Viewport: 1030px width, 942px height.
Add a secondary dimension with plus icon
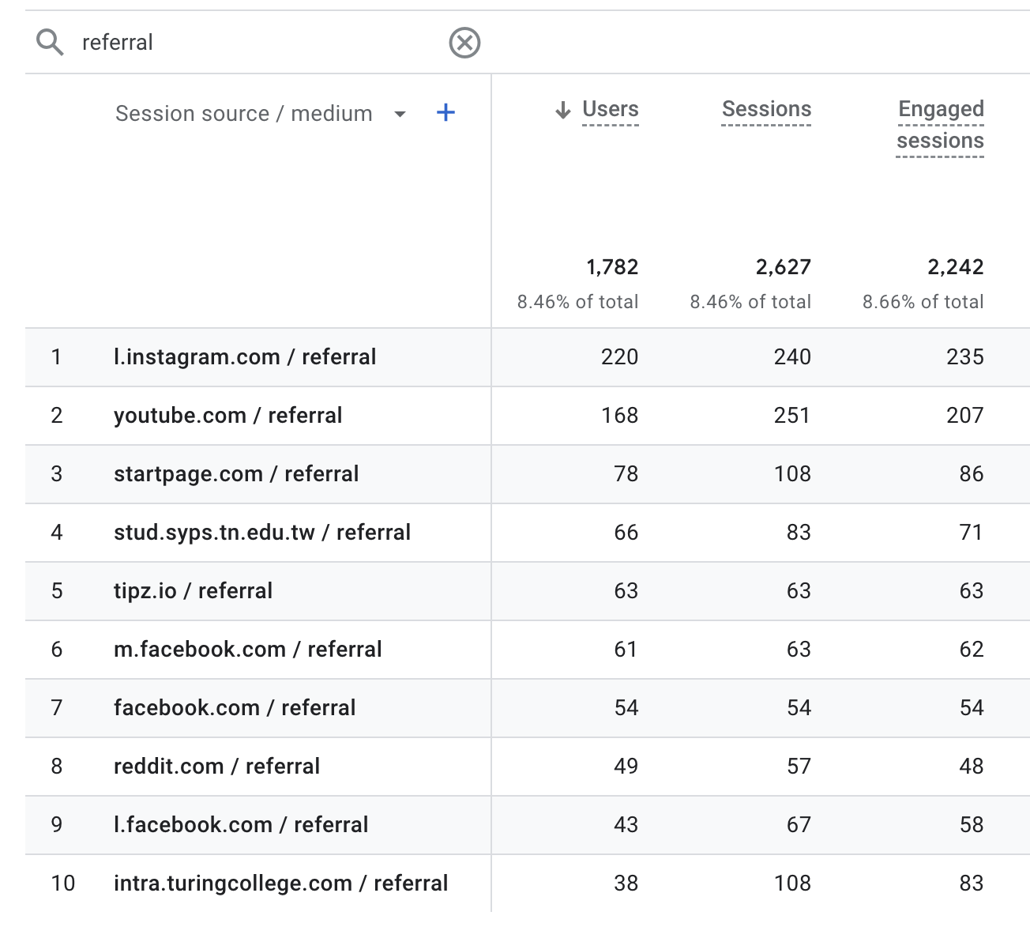[x=445, y=113]
